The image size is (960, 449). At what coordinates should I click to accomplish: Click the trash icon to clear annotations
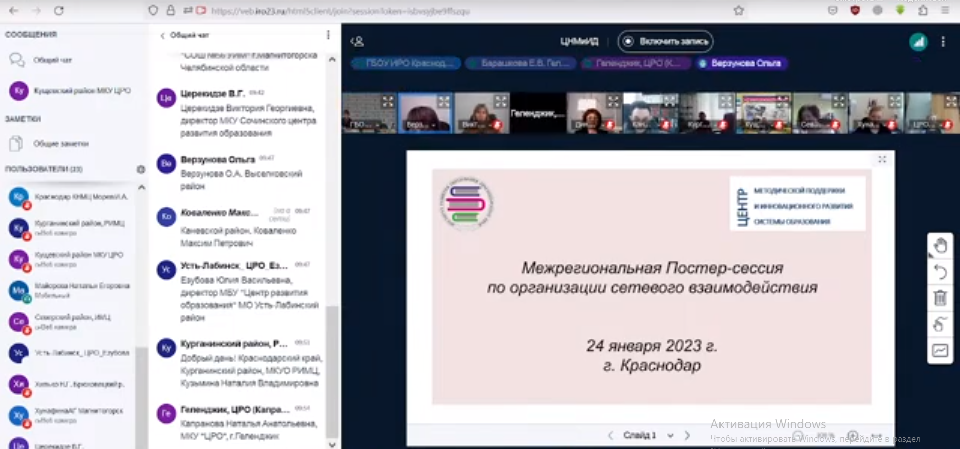940,298
